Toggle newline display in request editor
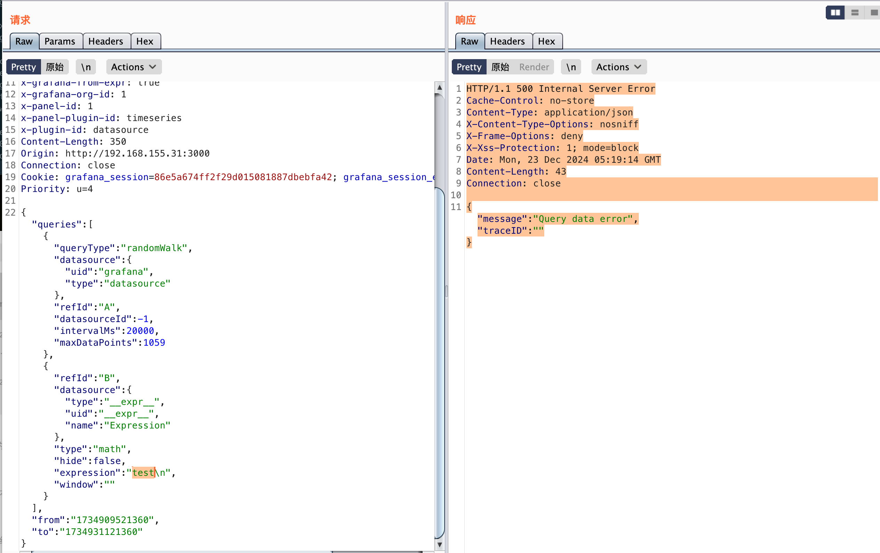This screenshot has height=553, width=880. 86,67
